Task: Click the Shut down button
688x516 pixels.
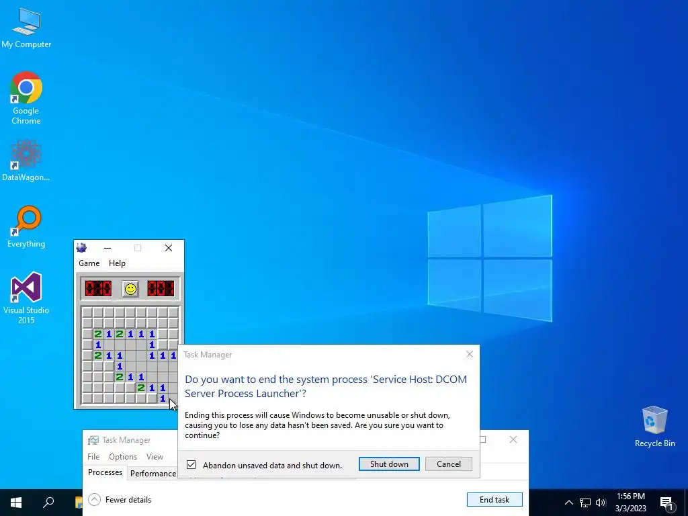Action: coord(389,464)
